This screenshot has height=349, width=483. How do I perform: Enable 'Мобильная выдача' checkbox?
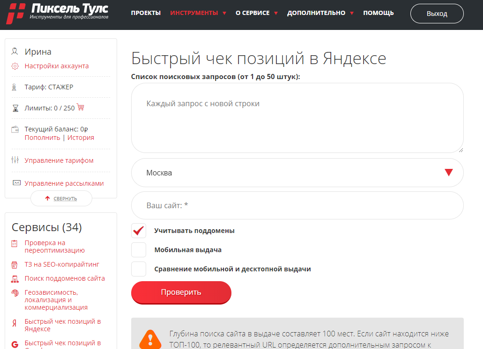click(139, 249)
